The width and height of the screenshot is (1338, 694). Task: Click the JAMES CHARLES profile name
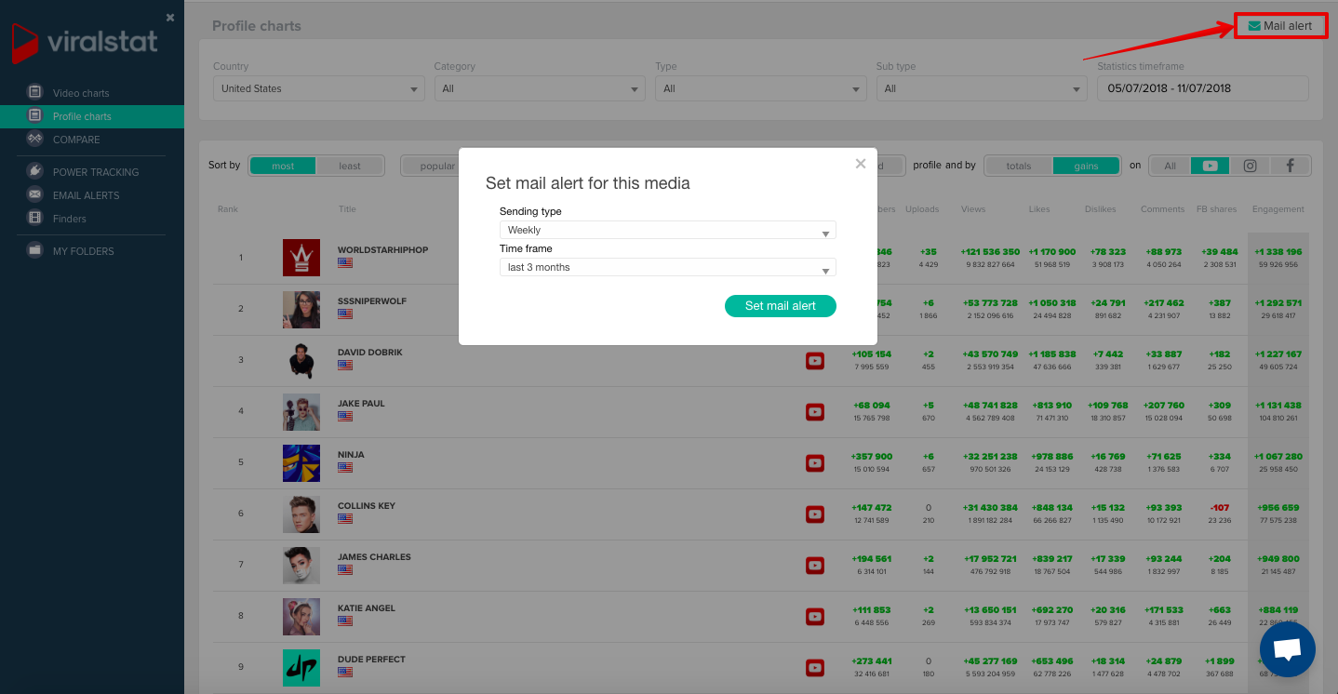[374, 557]
